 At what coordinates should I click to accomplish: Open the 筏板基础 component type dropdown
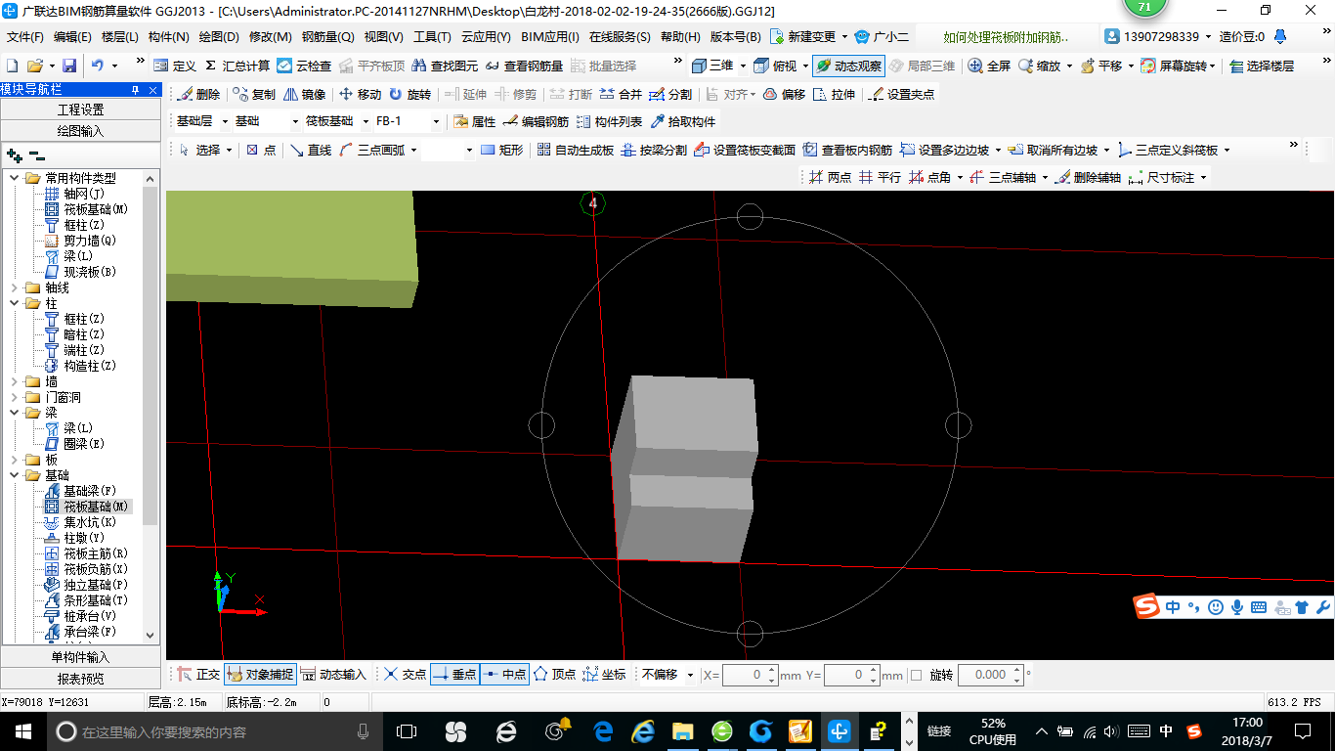365,122
